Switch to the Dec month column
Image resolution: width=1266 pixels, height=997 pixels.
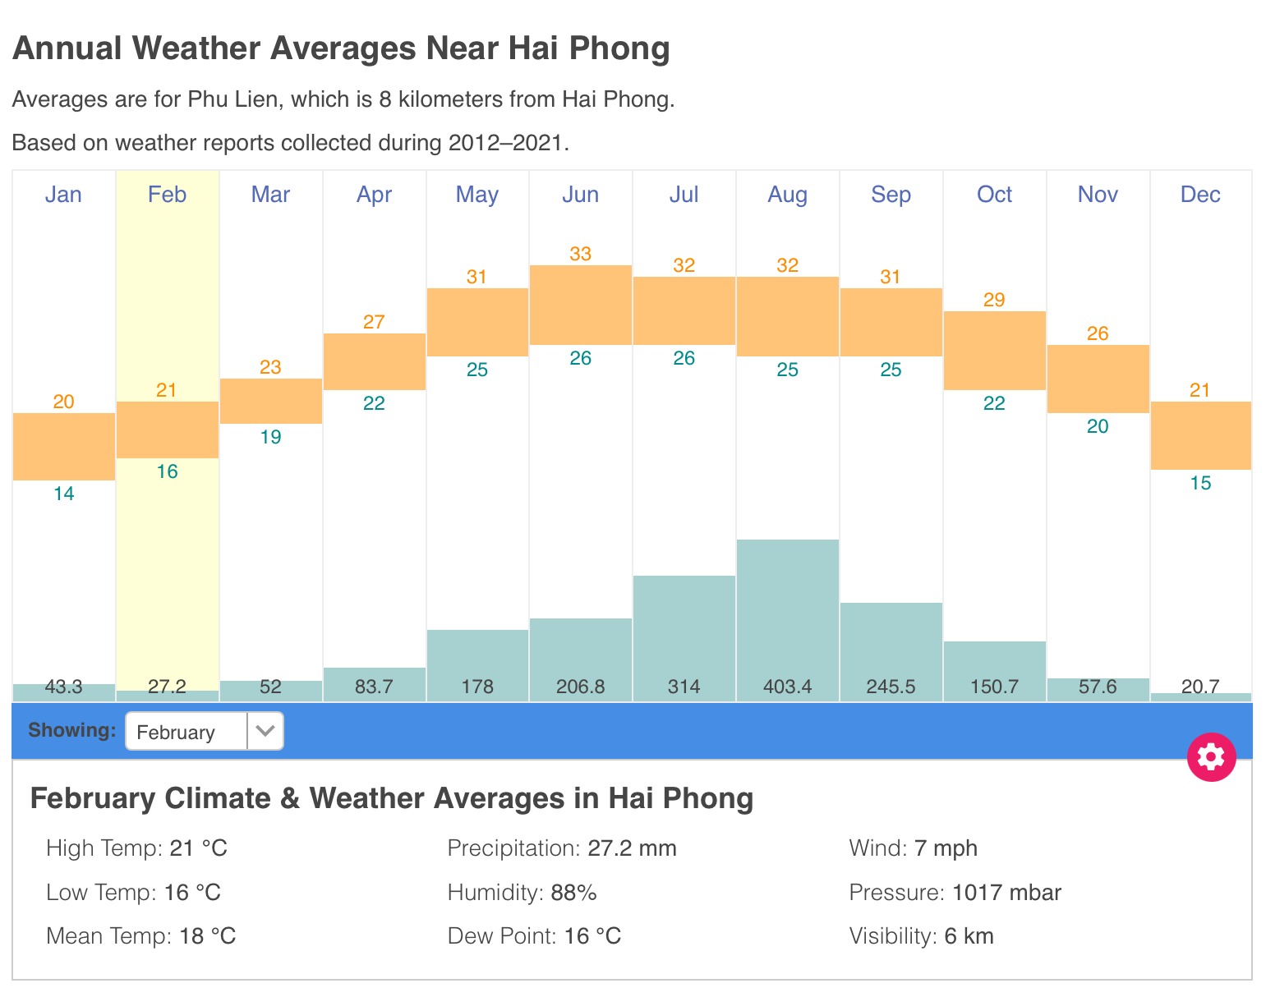click(1200, 195)
